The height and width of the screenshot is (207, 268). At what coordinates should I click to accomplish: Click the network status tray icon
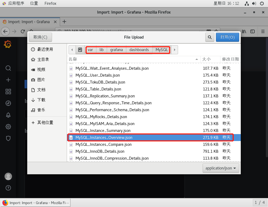(x=247, y=3)
